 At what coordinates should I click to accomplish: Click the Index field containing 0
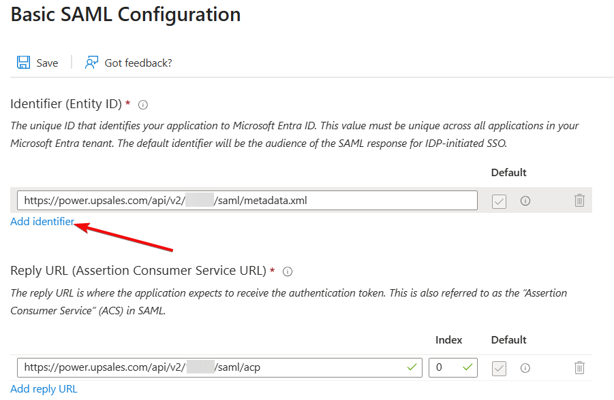tap(453, 367)
